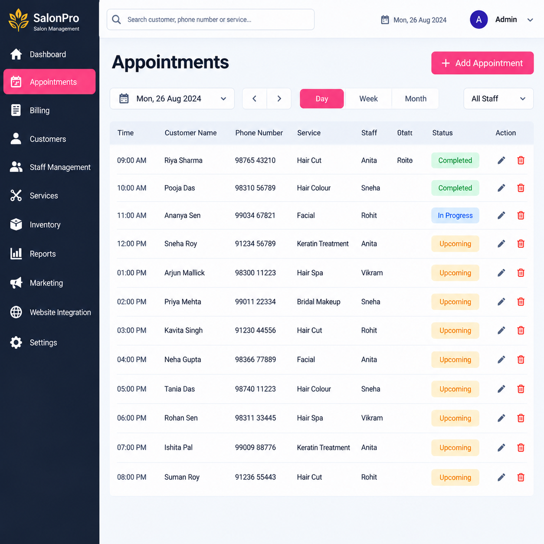Image resolution: width=544 pixels, height=544 pixels.
Task: Edit Tania Das's Hair Colour appointment
Action: pyautogui.click(x=501, y=389)
